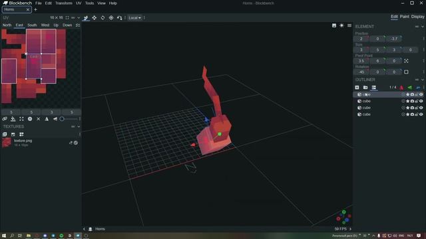
Task: Toggle the outliner options list icon
Action: pos(374,88)
